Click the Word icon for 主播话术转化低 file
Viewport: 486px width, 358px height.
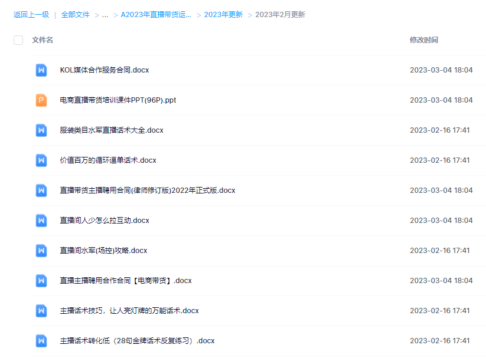[41, 341]
